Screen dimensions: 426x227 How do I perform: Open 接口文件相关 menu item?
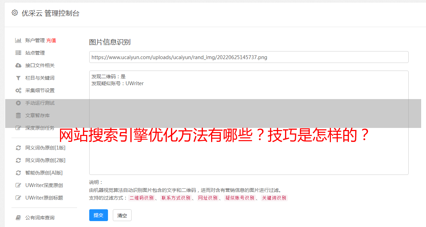coord(40,65)
